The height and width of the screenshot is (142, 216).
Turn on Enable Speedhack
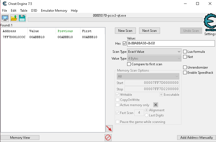(x=185, y=73)
